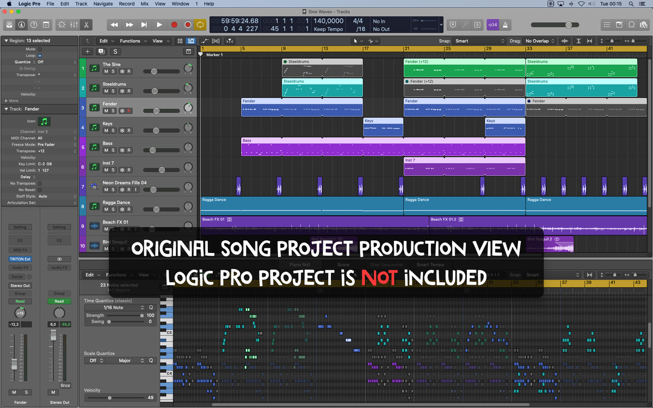Open the Navigate menu
Screen dimensions: 653x408
[x=103, y=4]
